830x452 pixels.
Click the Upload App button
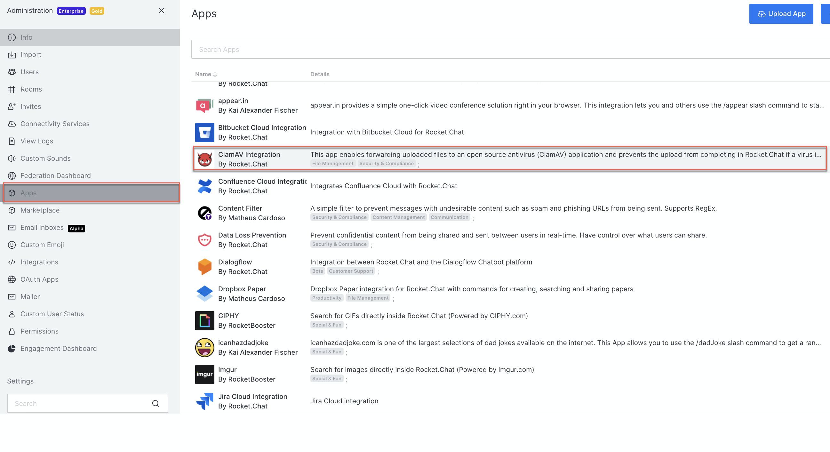[781, 14]
